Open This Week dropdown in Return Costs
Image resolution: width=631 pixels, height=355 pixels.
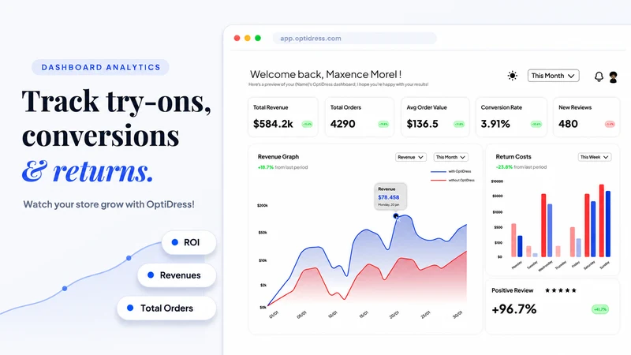pos(595,157)
